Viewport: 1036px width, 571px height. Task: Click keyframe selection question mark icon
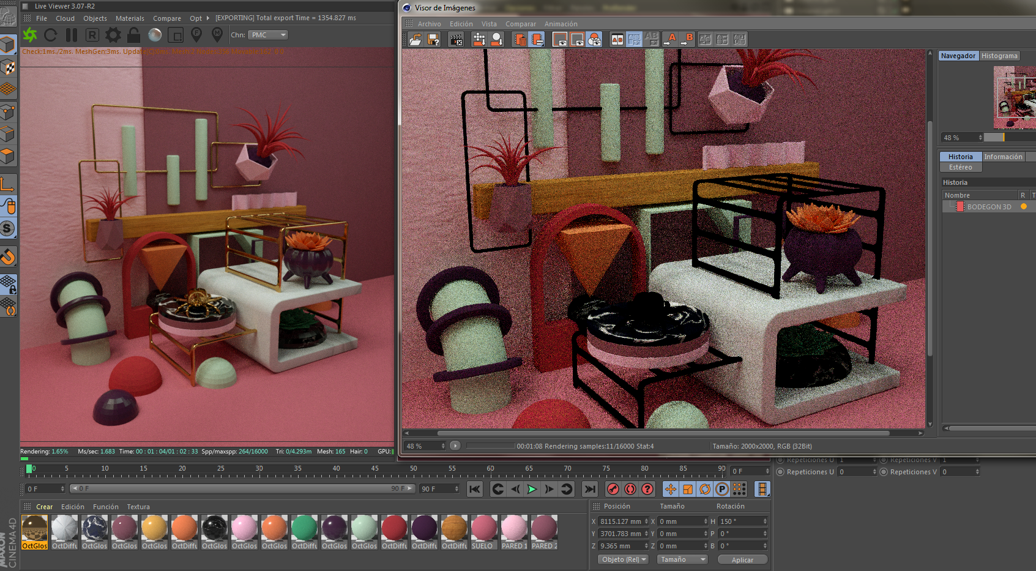[x=647, y=489]
